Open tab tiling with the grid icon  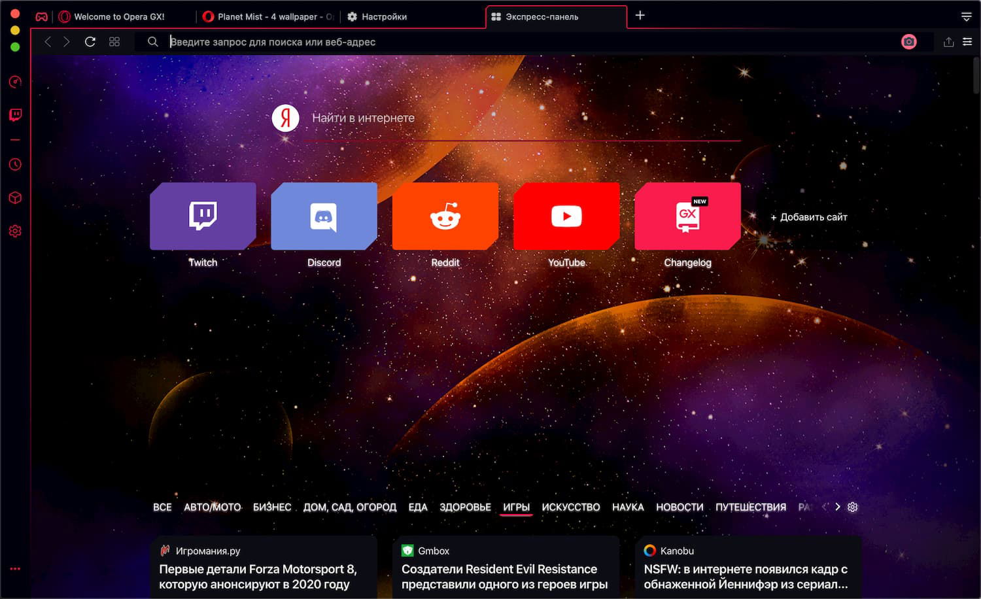[x=114, y=41]
